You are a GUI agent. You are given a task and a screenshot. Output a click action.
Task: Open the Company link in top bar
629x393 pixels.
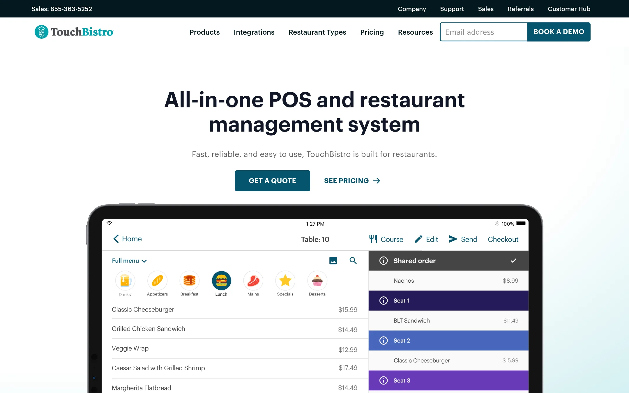pos(412,9)
